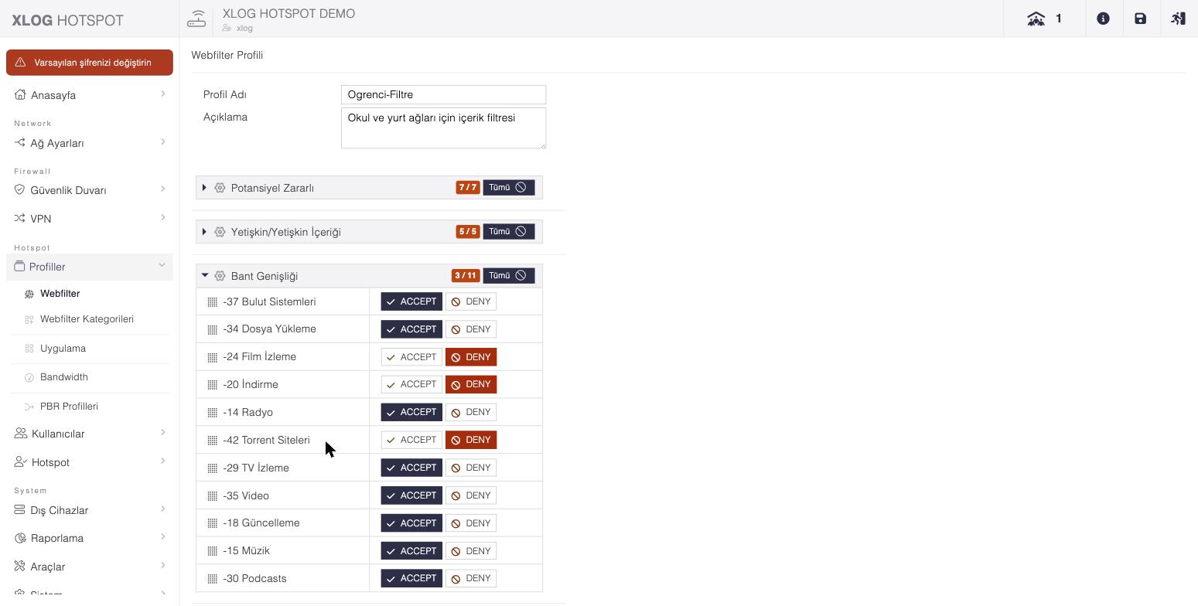Open Bandwidth submenu item
1198x606 pixels.
pos(63,376)
